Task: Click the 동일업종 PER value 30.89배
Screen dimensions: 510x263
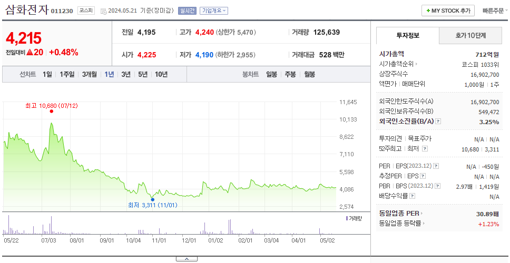Action: click(487, 214)
